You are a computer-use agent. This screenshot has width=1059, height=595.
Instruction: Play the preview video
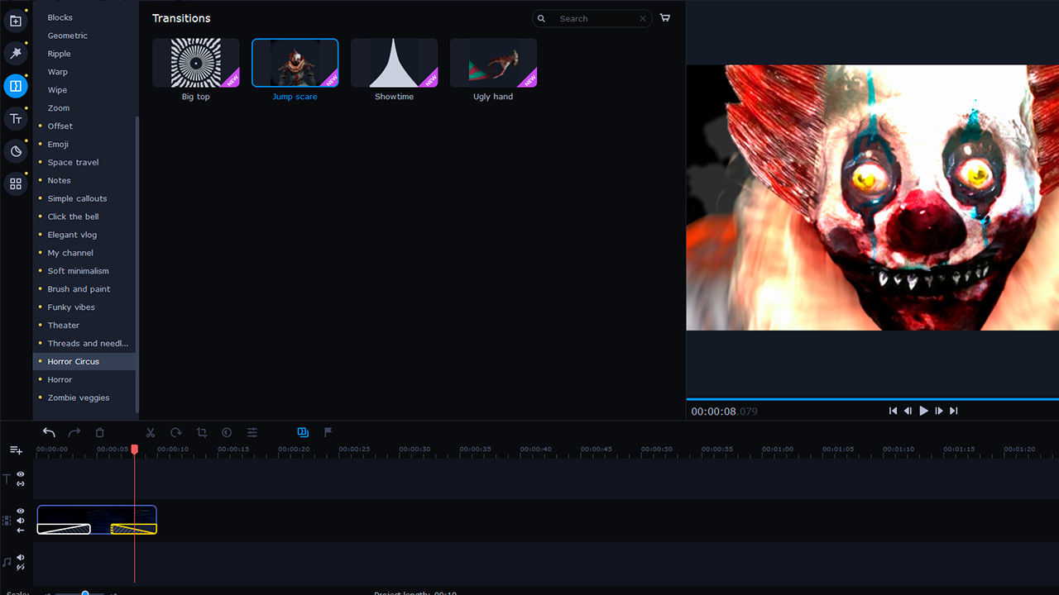(923, 411)
